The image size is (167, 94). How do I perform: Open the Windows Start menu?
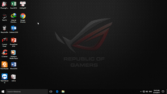[x=3, y=92]
